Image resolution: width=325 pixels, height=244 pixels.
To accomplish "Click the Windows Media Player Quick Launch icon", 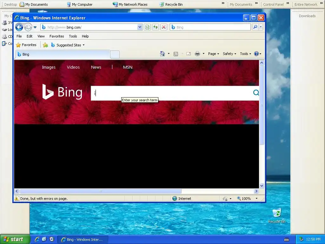I will pos(52,239).
